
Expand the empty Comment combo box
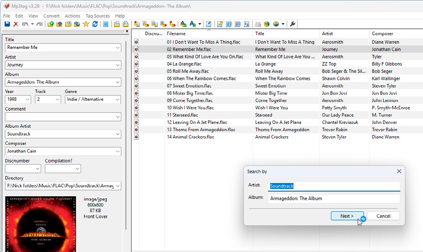click(118, 117)
